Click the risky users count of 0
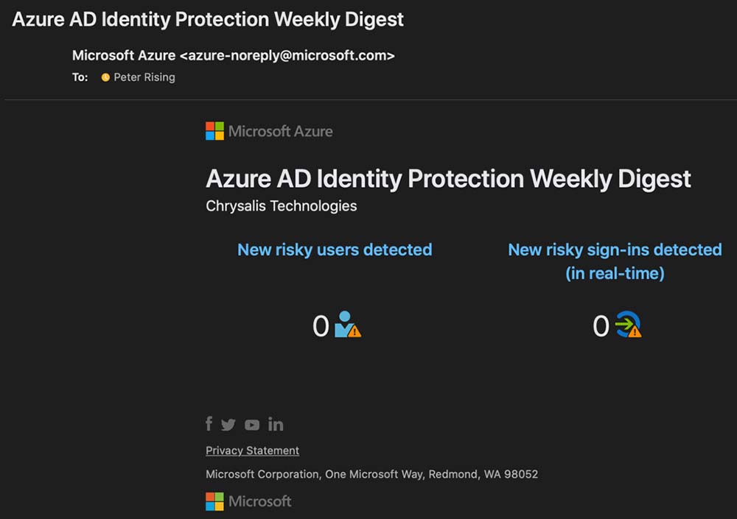The height and width of the screenshot is (519, 737). tap(321, 326)
